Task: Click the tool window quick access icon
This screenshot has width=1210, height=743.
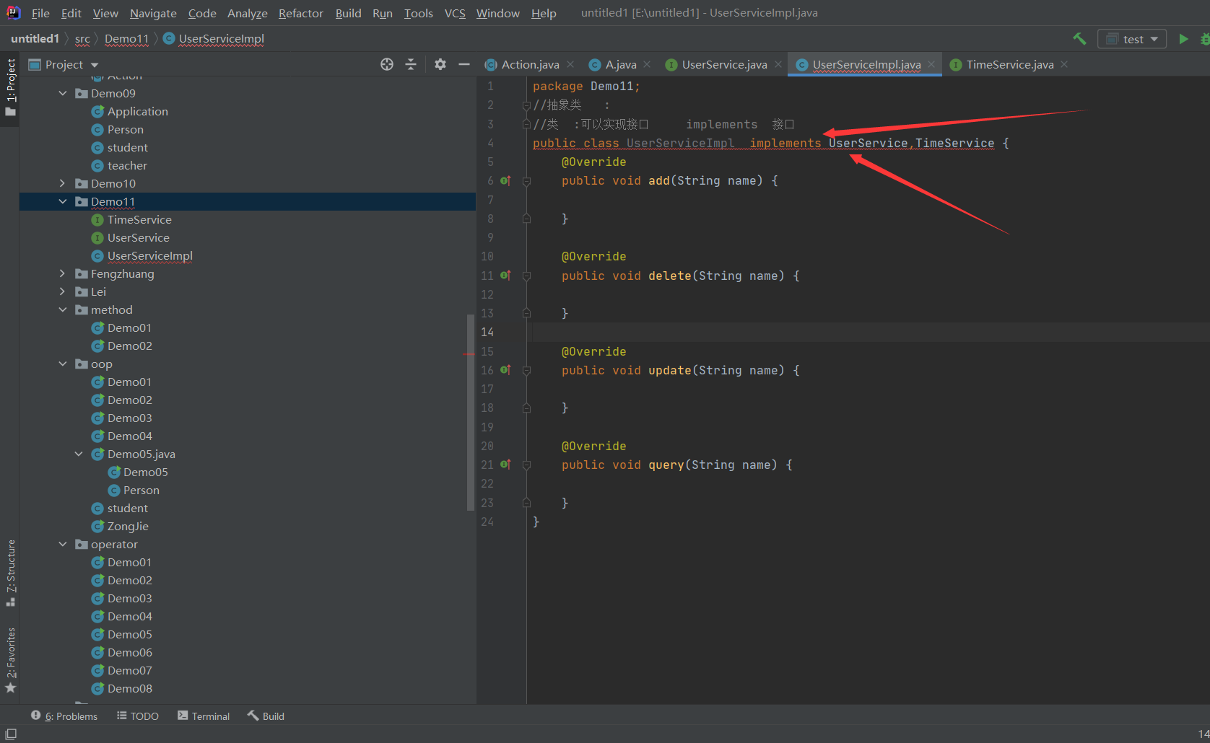Action: point(11,734)
